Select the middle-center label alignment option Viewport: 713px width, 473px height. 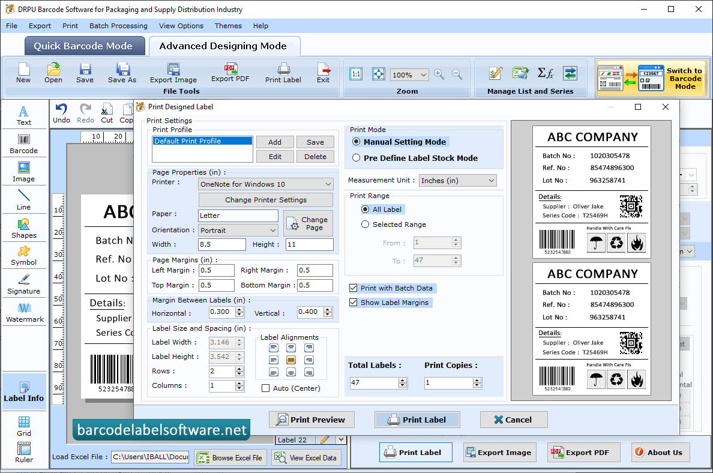(x=291, y=360)
